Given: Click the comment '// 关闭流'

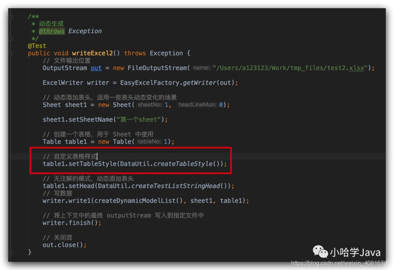Looking at the screenshot, I should tap(58, 238).
